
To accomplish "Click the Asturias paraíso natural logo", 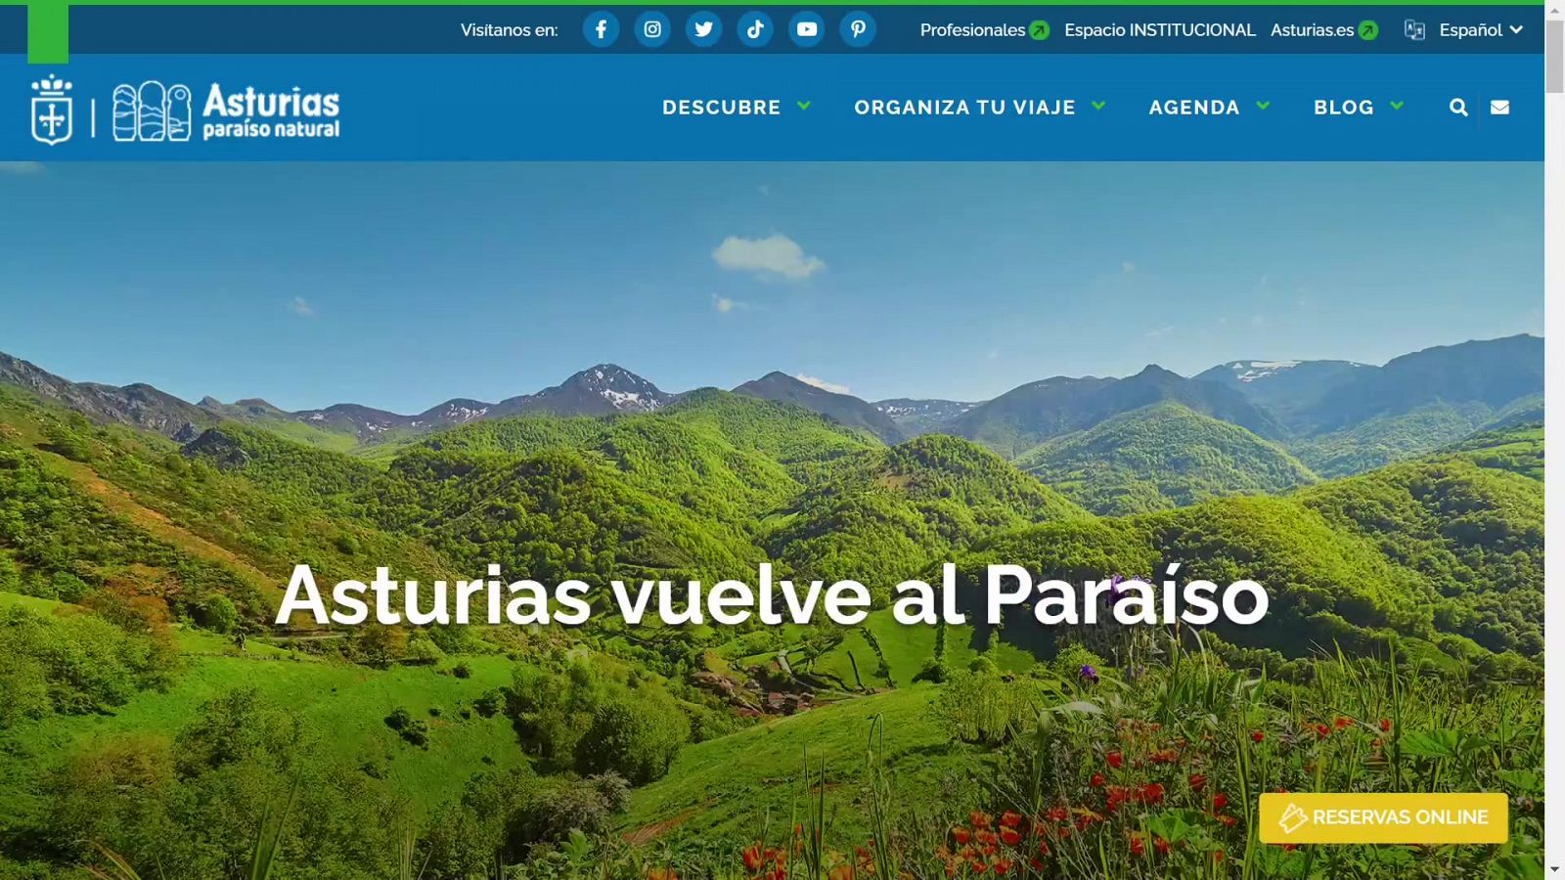I will (186, 108).
